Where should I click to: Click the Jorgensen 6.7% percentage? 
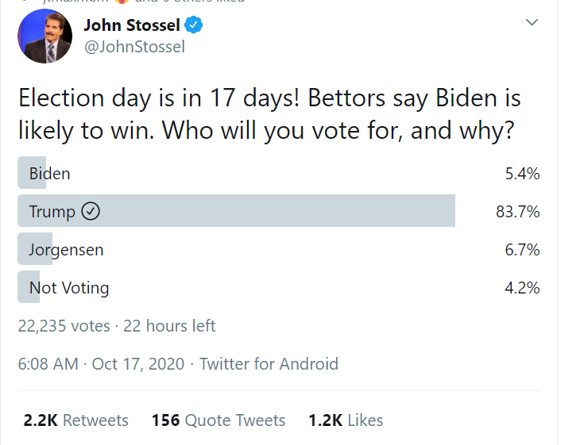(x=522, y=250)
